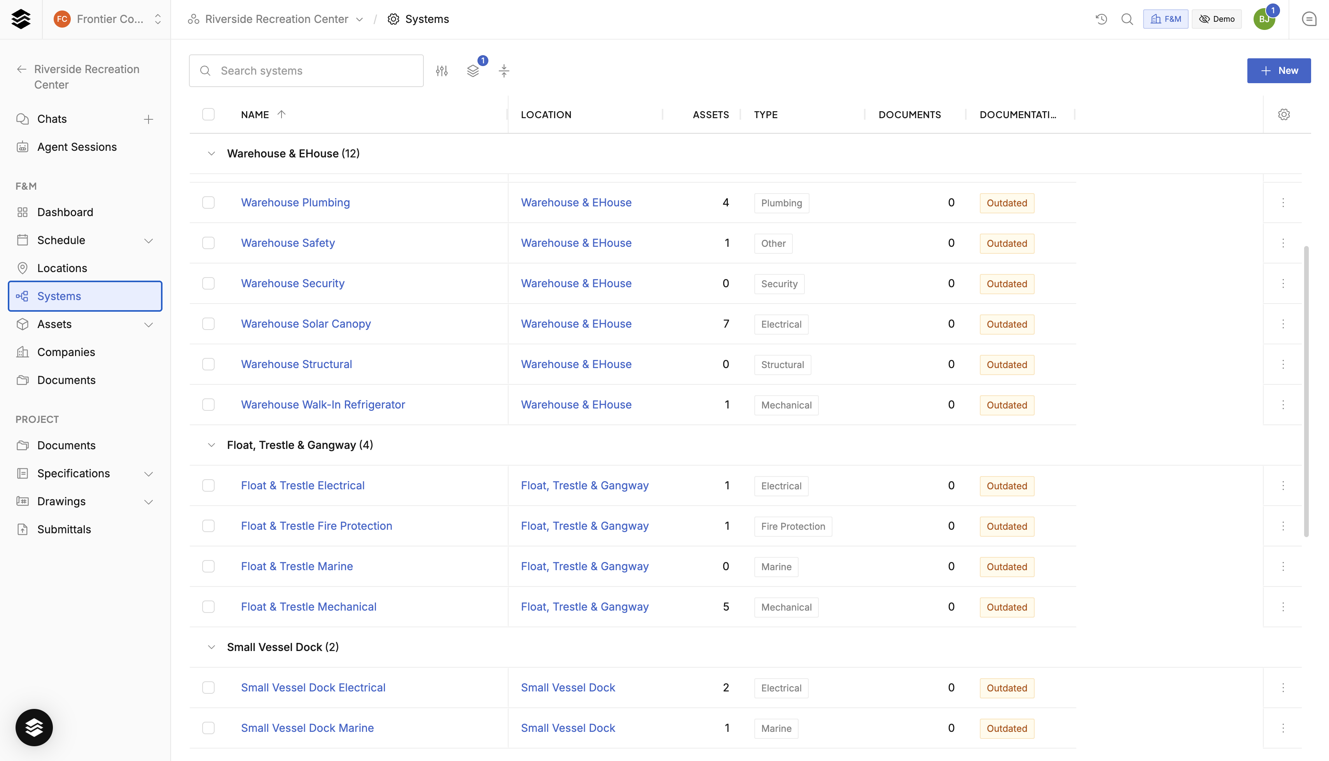Open Small Vessel Dock location link in Marine row
Image resolution: width=1329 pixels, height=761 pixels.
(568, 728)
